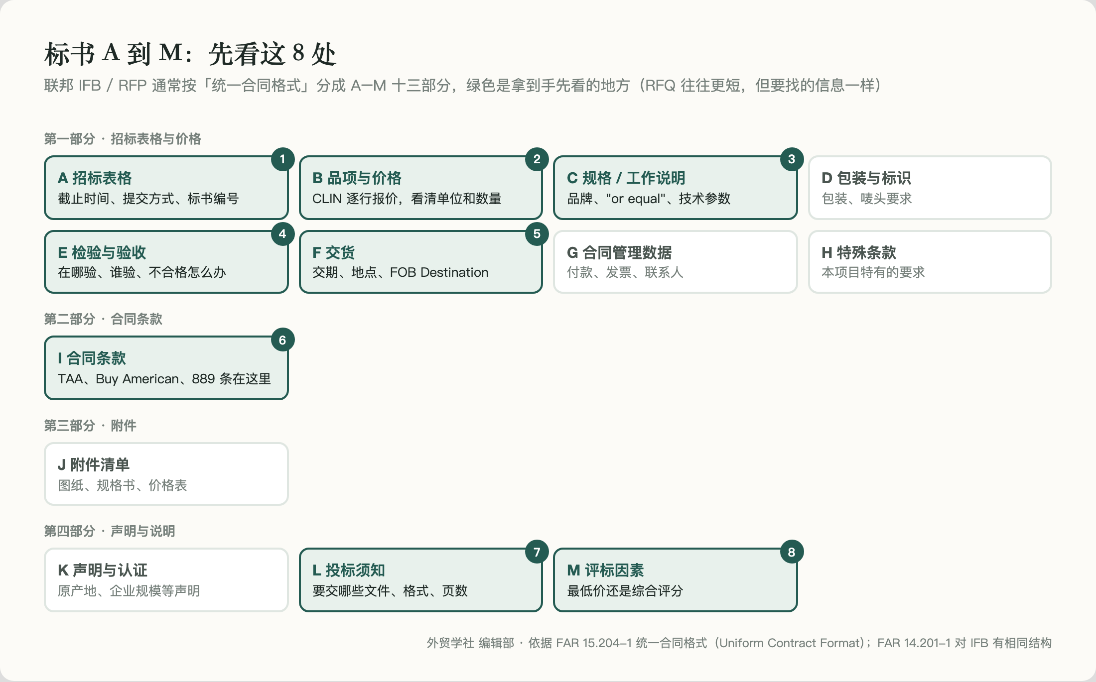Click the subtitle beginning "联邦 IFB / RFP"
This screenshot has width=1096, height=682.
pos(463,86)
